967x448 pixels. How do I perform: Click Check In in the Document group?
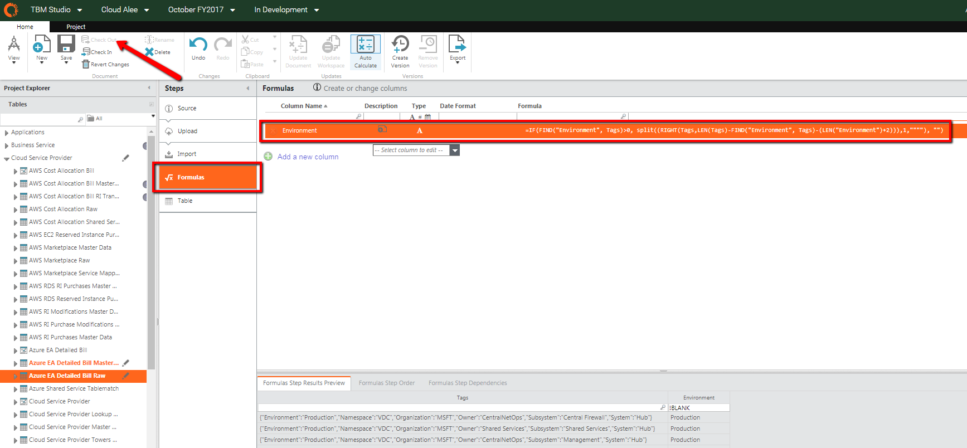click(97, 52)
